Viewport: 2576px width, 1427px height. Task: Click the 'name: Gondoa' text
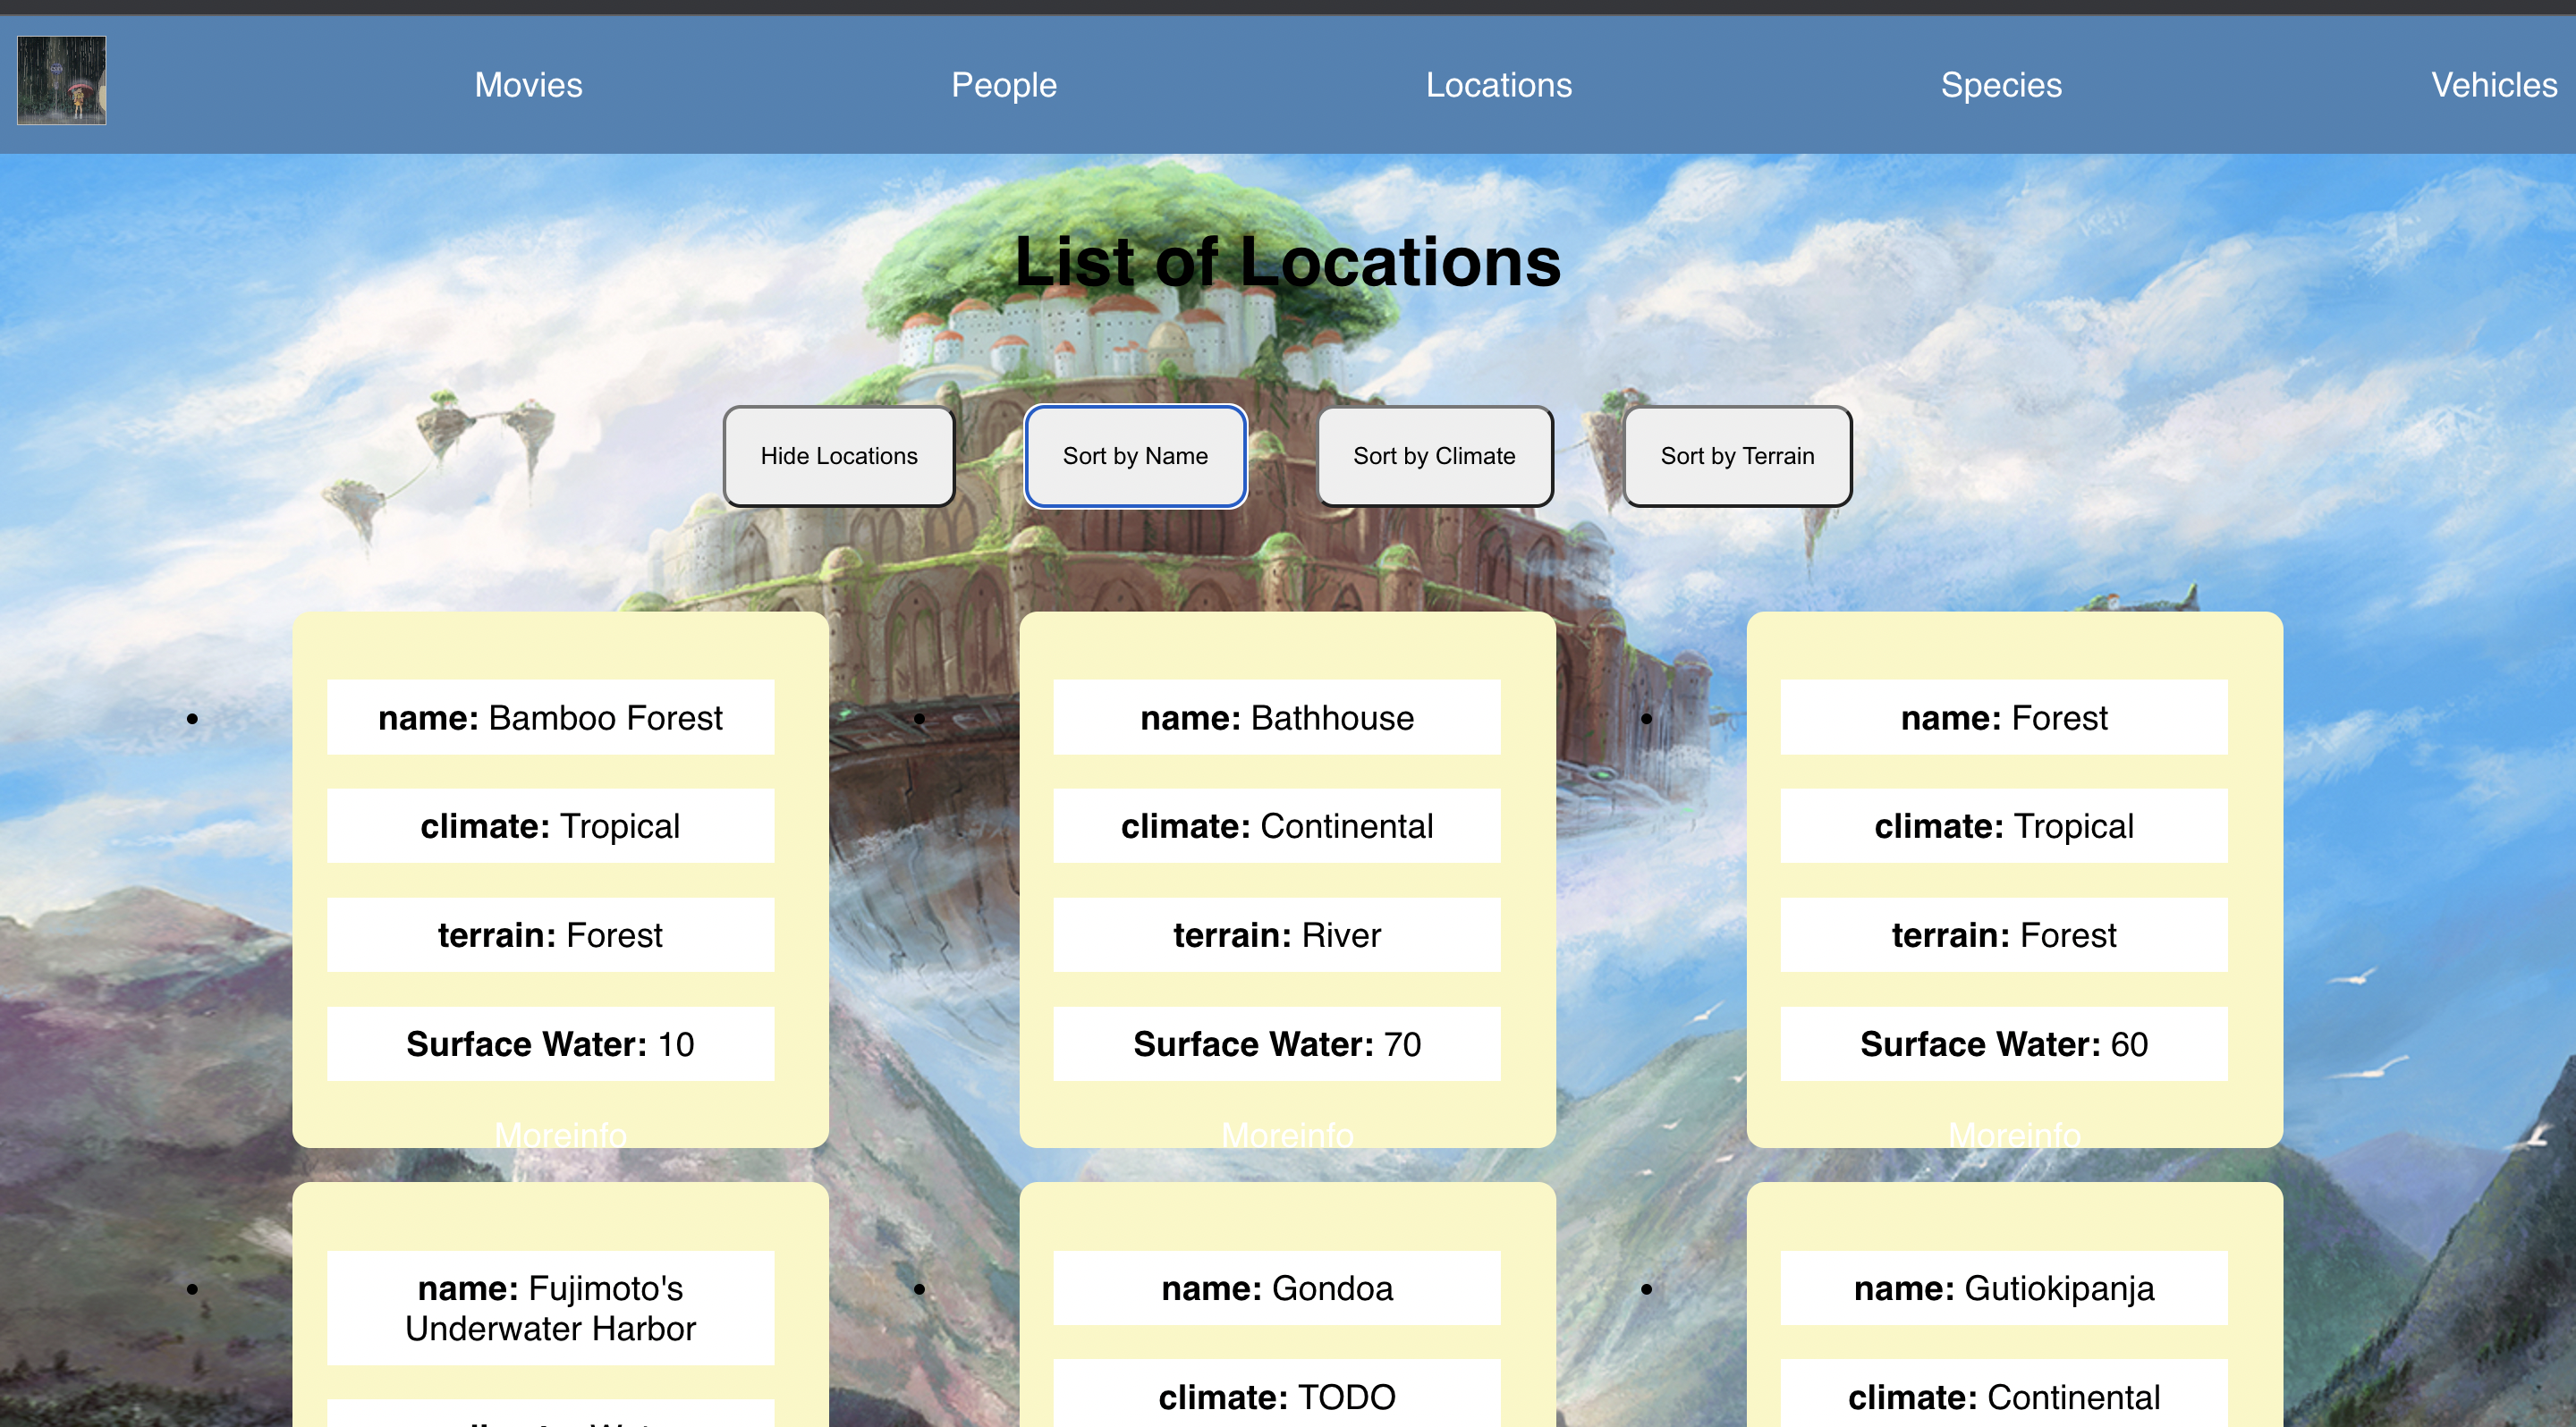coord(1277,1288)
